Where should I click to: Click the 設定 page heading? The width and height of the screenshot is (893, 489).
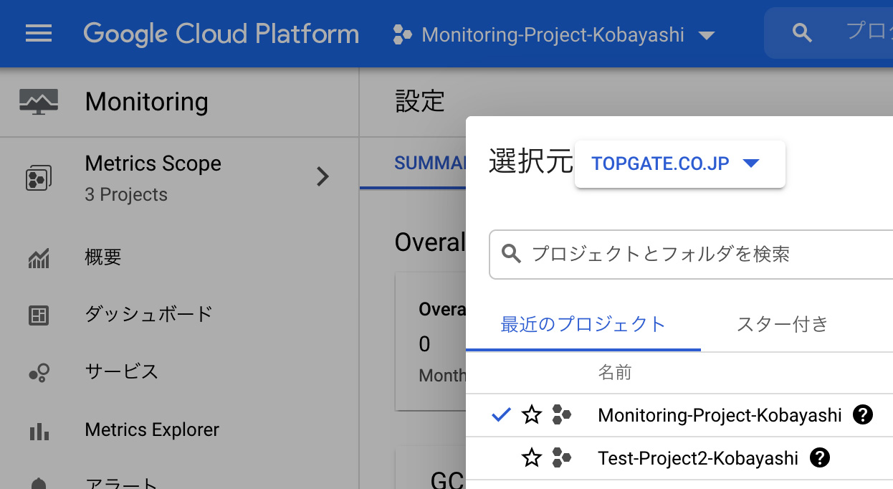(x=420, y=101)
